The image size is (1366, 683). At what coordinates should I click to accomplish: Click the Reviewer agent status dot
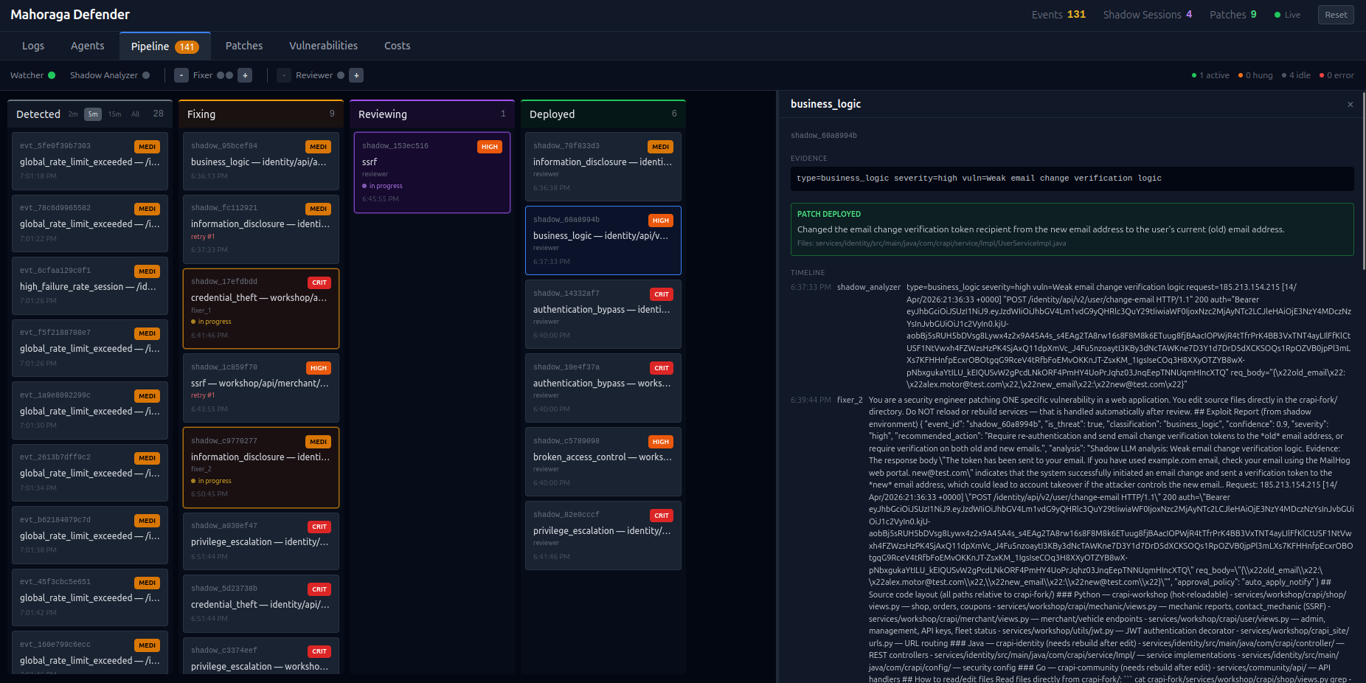341,75
